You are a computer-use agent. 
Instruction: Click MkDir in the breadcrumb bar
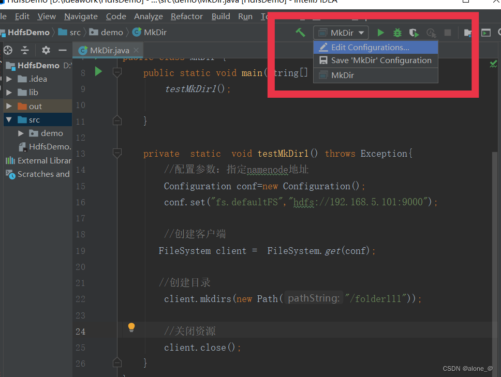[x=150, y=32]
